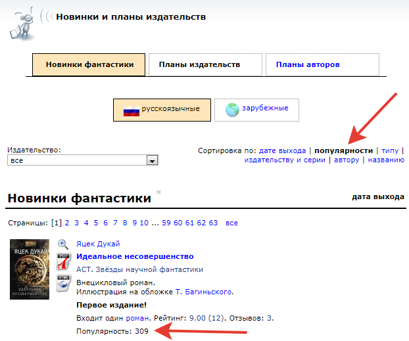This screenshot has width=409, height=341.
Task: Click the asterisk next to Новинки фантастики heading
Action: [158, 193]
